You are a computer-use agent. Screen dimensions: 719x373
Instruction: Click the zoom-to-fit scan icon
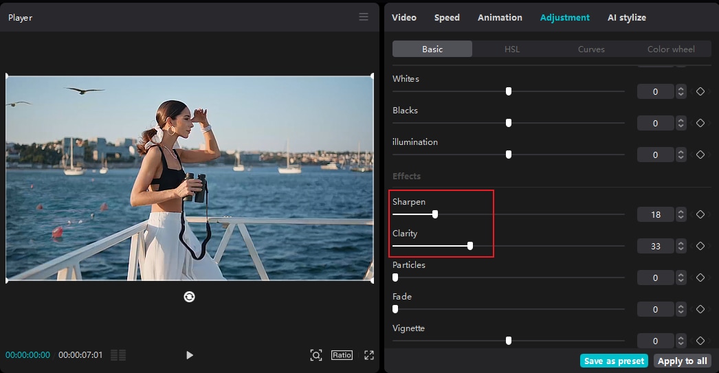pyautogui.click(x=316, y=355)
